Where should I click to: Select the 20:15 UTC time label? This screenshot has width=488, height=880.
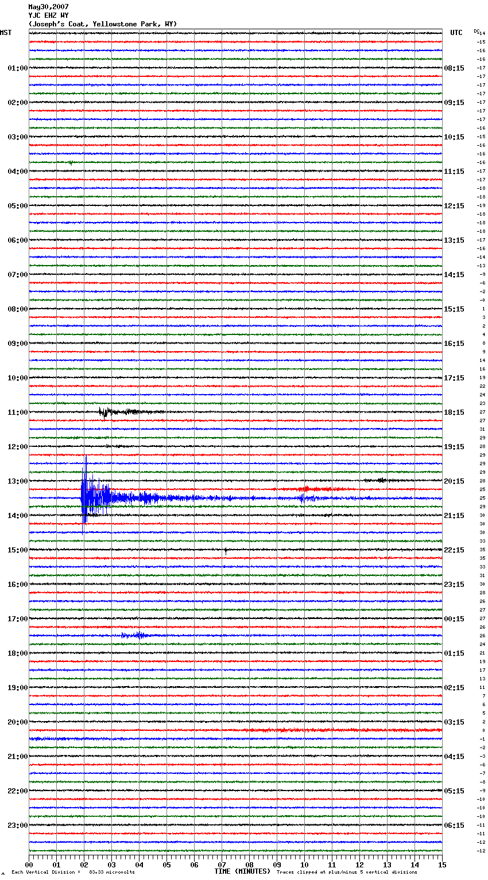pos(454,481)
